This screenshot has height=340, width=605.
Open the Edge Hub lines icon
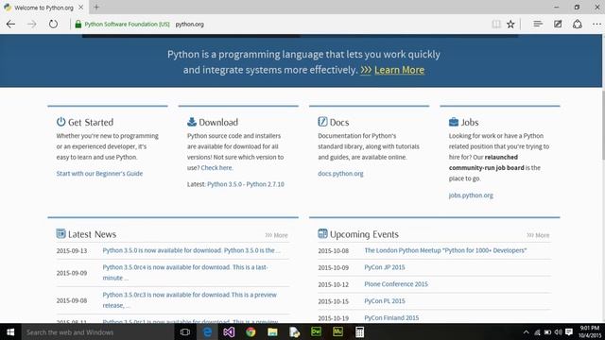pyautogui.click(x=538, y=24)
